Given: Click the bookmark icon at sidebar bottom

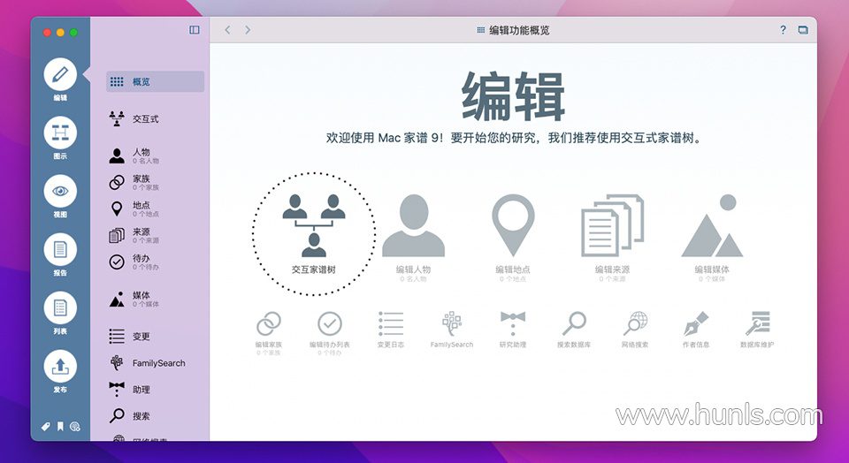Looking at the screenshot, I should [60, 426].
